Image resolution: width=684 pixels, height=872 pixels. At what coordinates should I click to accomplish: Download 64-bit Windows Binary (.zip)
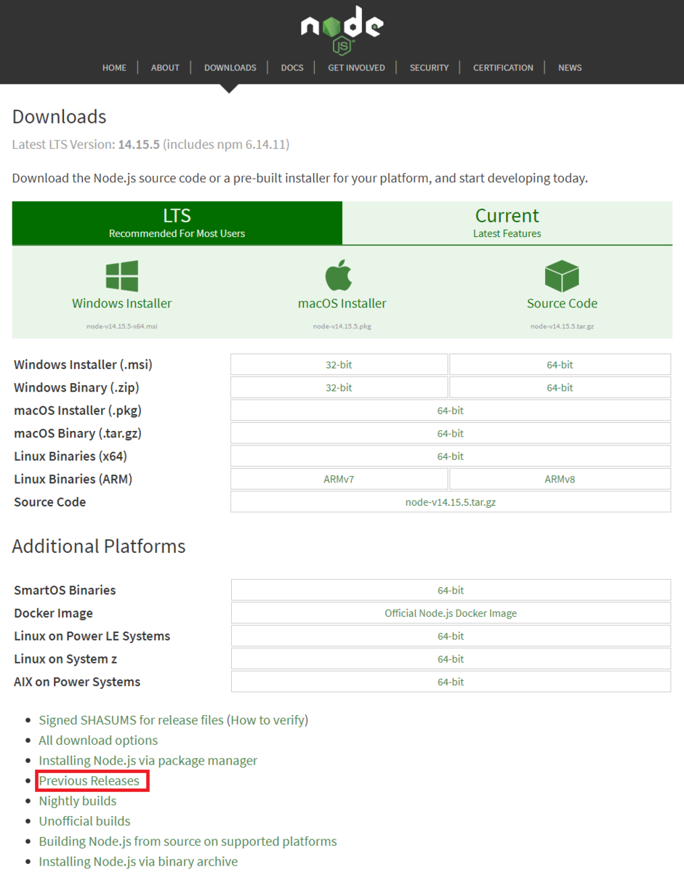[560, 387]
